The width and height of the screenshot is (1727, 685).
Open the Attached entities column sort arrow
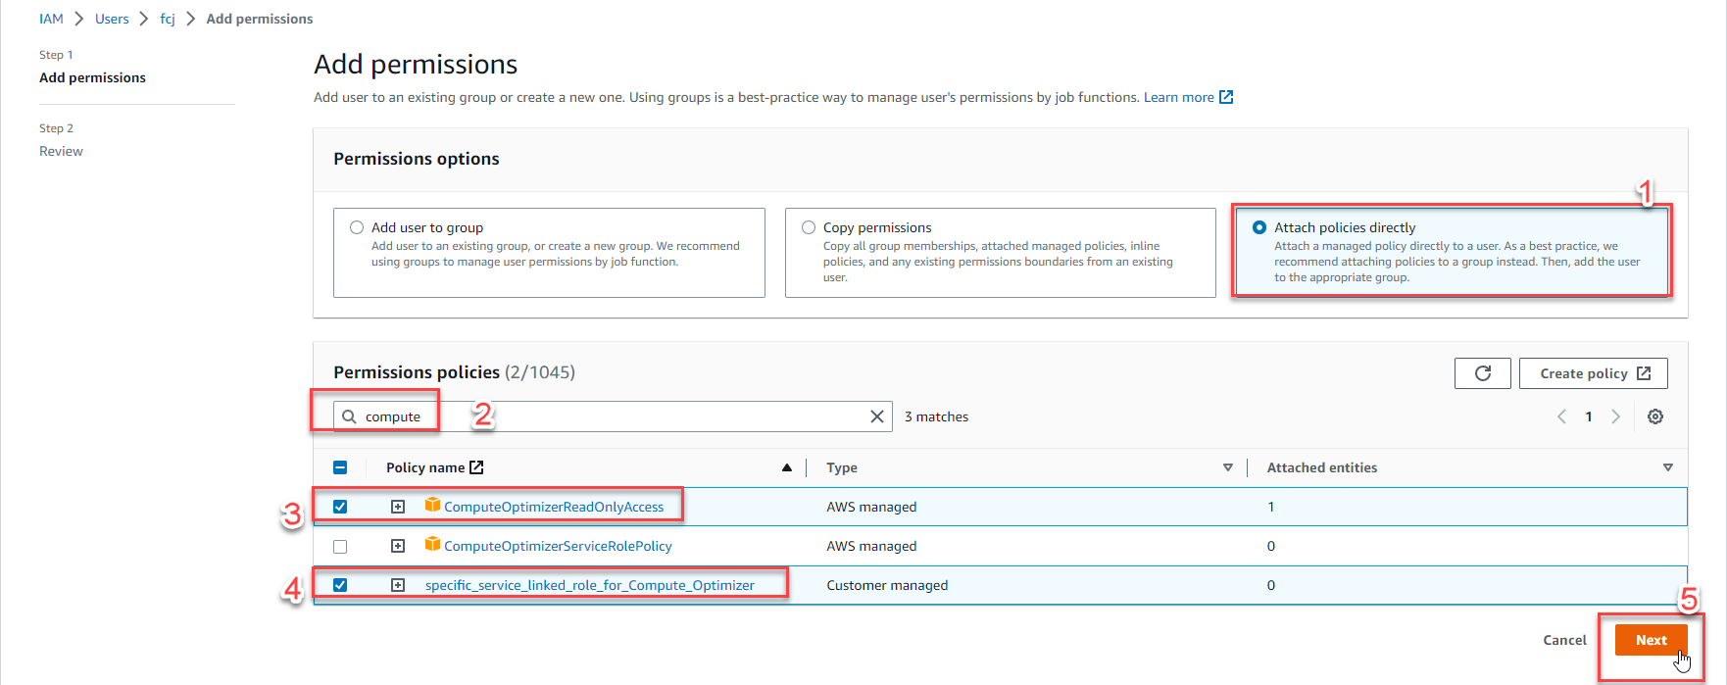(1668, 467)
